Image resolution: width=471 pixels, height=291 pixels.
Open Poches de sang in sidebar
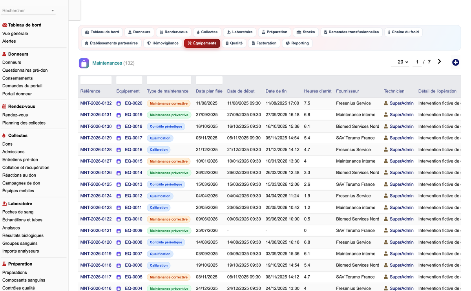(18, 212)
